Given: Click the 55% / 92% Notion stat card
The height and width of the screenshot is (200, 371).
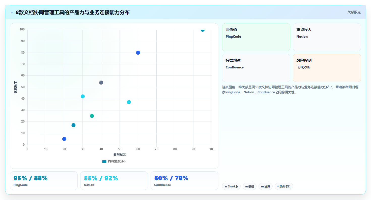Looking at the screenshot, I should (x=114, y=181).
